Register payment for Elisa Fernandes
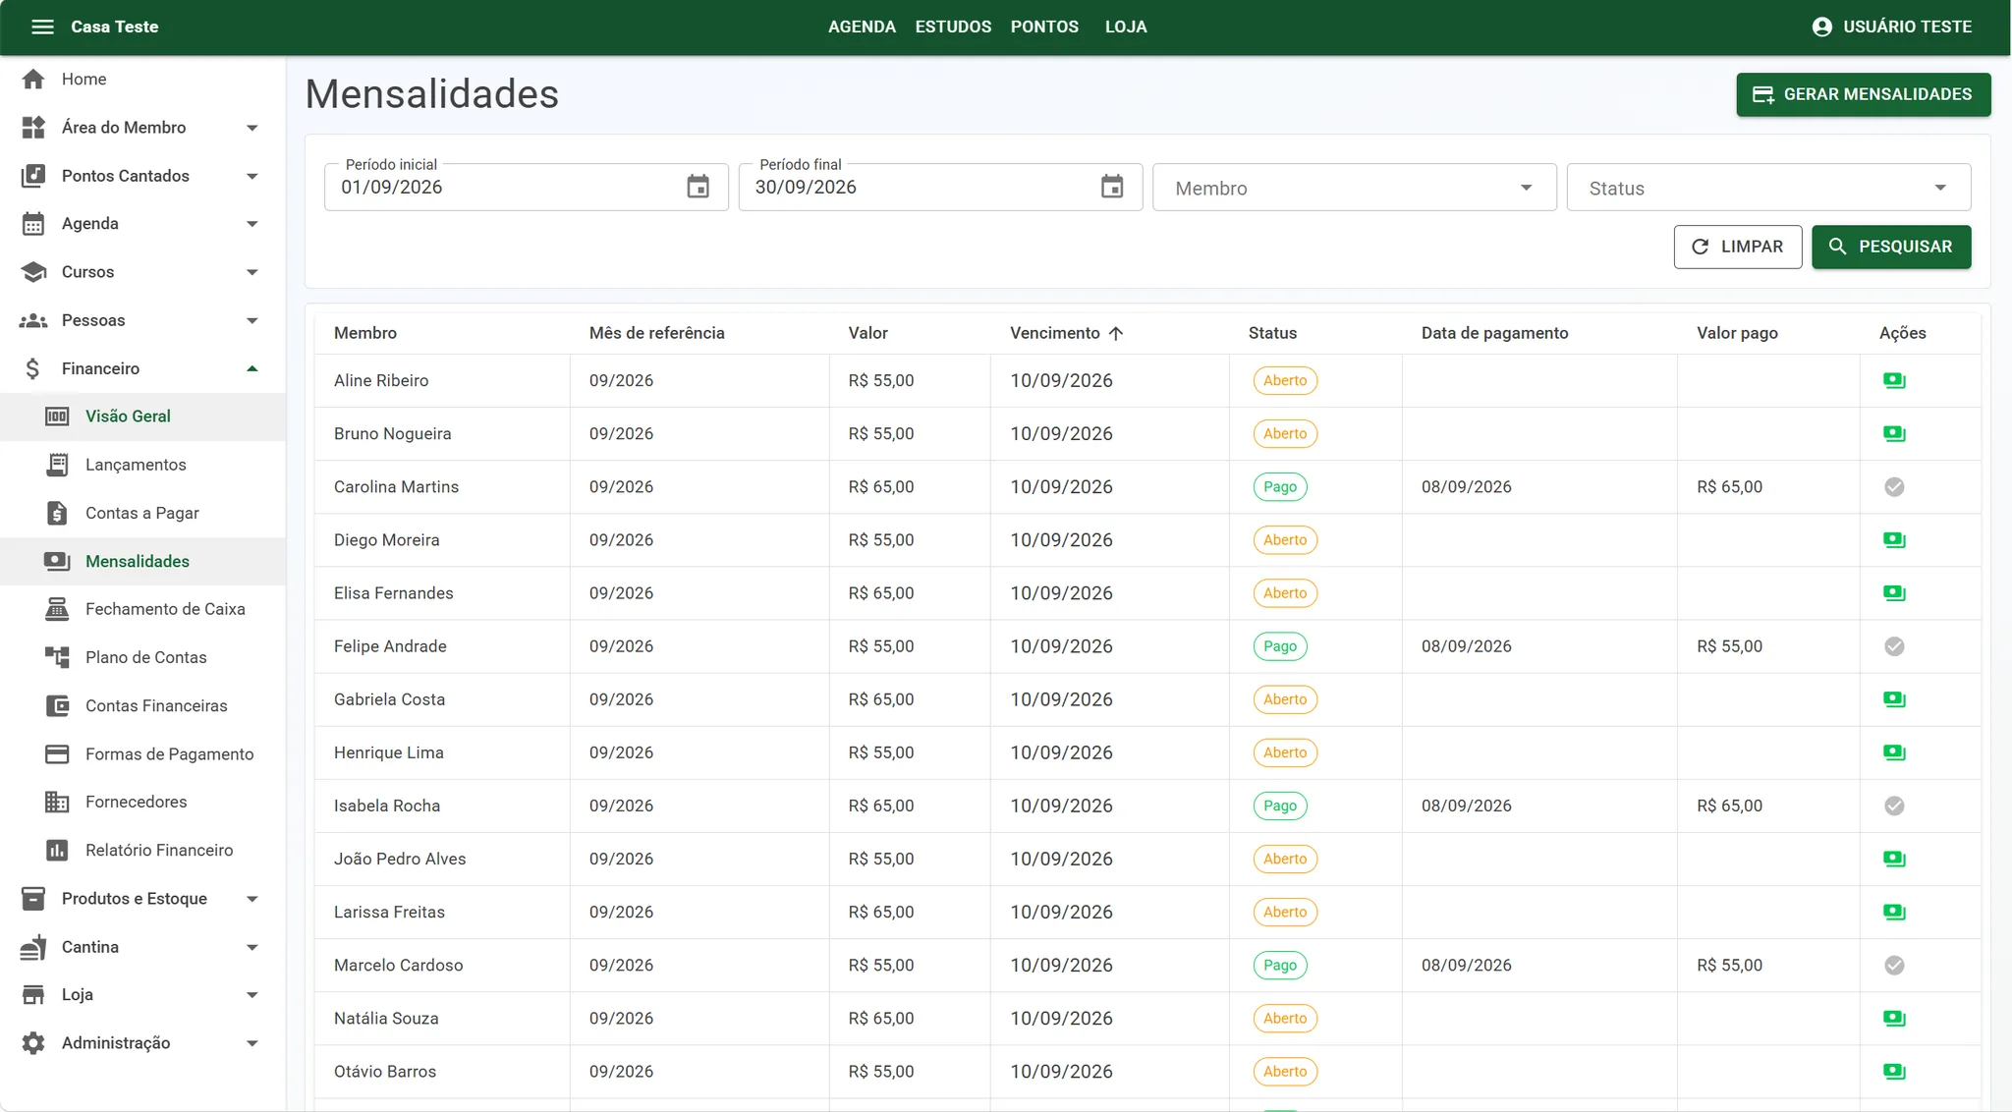The width and height of the screenshot is (2012, 1112). pos(1894,593)
